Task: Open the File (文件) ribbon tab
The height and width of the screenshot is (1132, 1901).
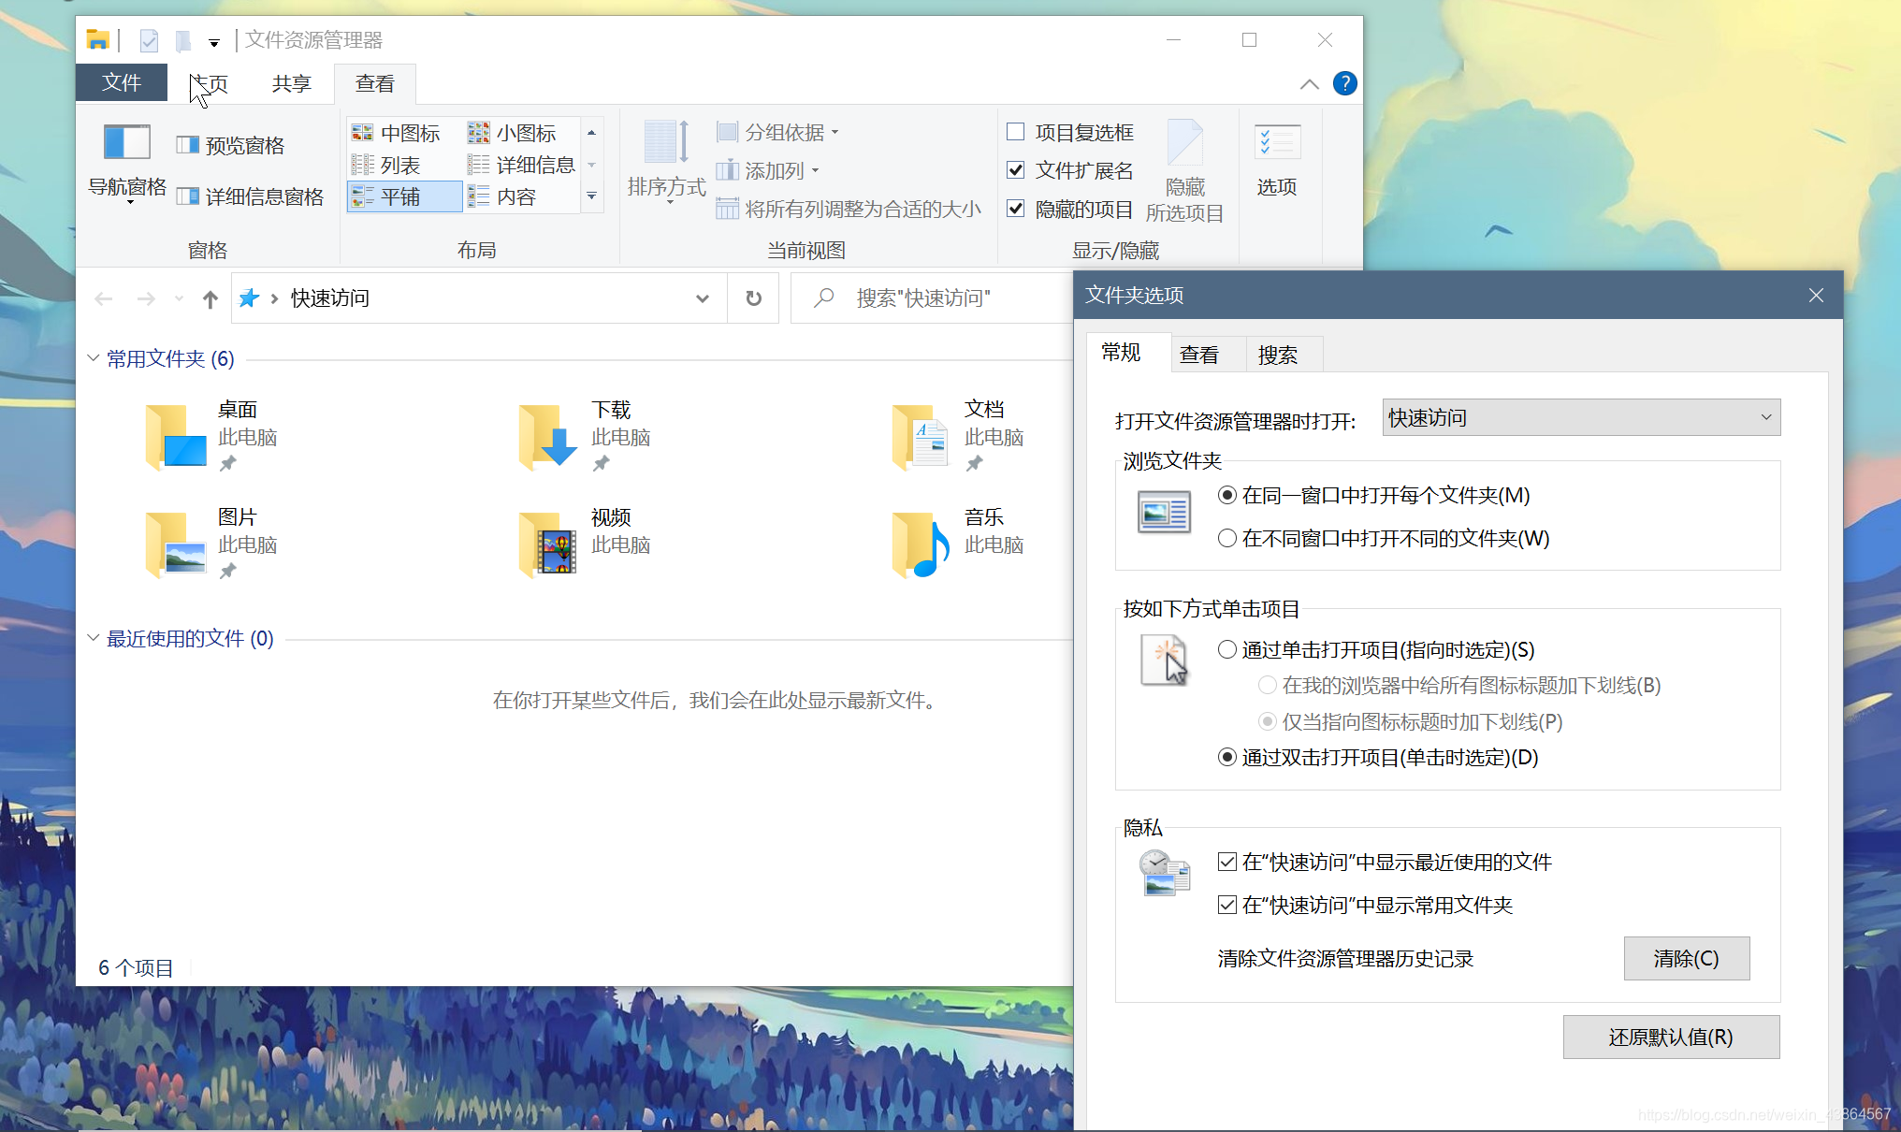Action: pos(122,82)
